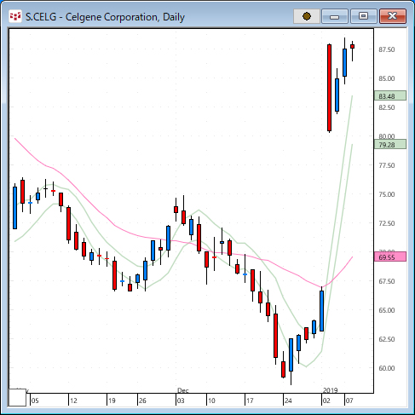Close the Celgene Corporation chart window

(393, 16)
